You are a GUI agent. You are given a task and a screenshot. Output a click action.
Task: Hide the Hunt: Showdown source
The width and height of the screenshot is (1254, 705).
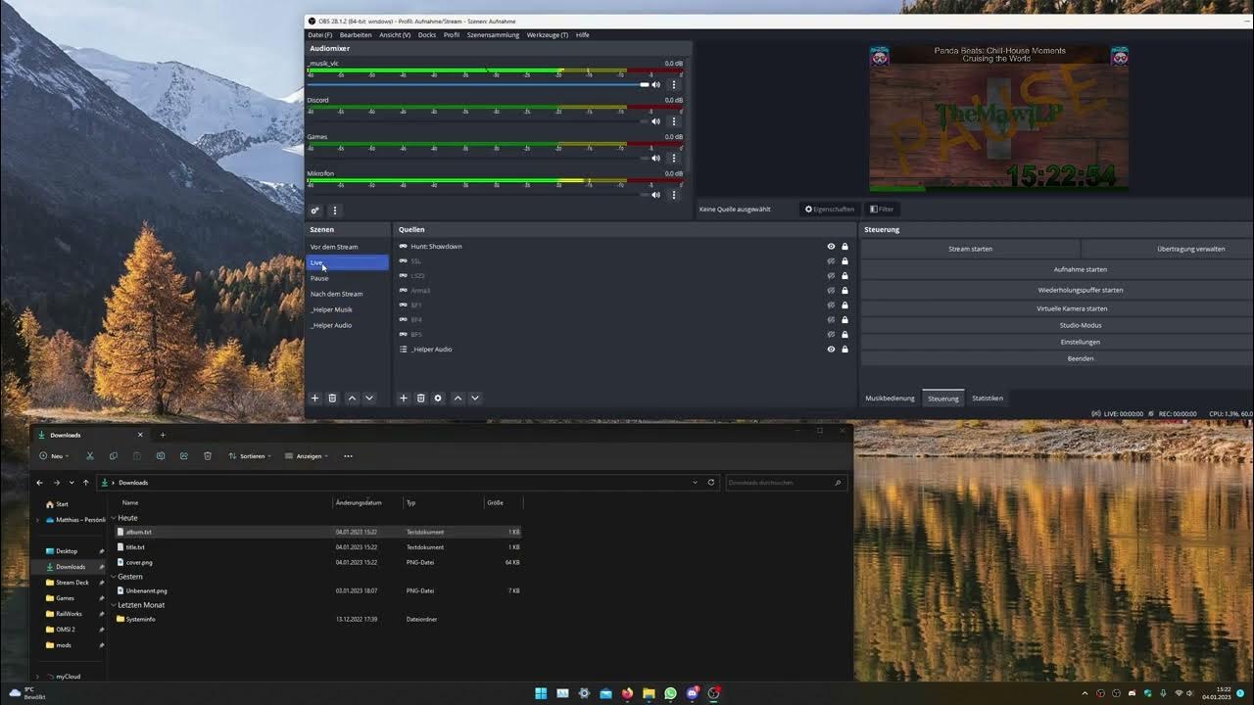click(x=831, y=247)
